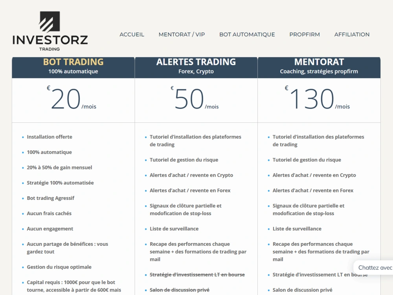Image resolution: width=393 pixels, height=295 pixels.
Task: Click Mentorat 'Alertes d'achat / revente en Forex'
Action: point(313,191)
